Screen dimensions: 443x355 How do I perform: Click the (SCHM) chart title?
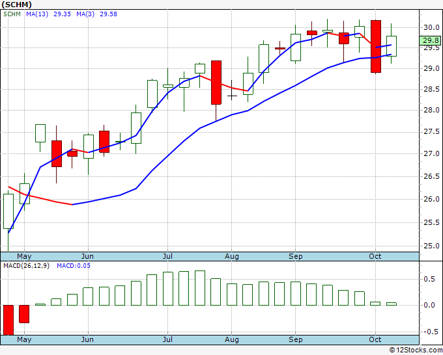click(x=16, y=5)
